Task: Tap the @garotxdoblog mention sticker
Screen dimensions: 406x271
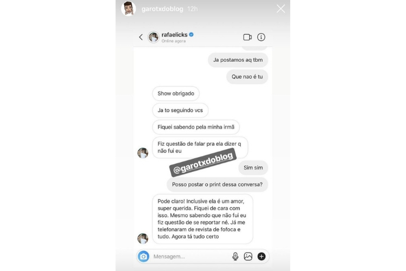Action: (203, 163)
